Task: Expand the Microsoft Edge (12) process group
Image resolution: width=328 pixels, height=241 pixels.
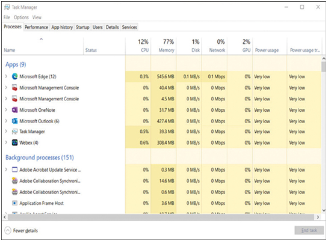Action: tap(6, 76)
